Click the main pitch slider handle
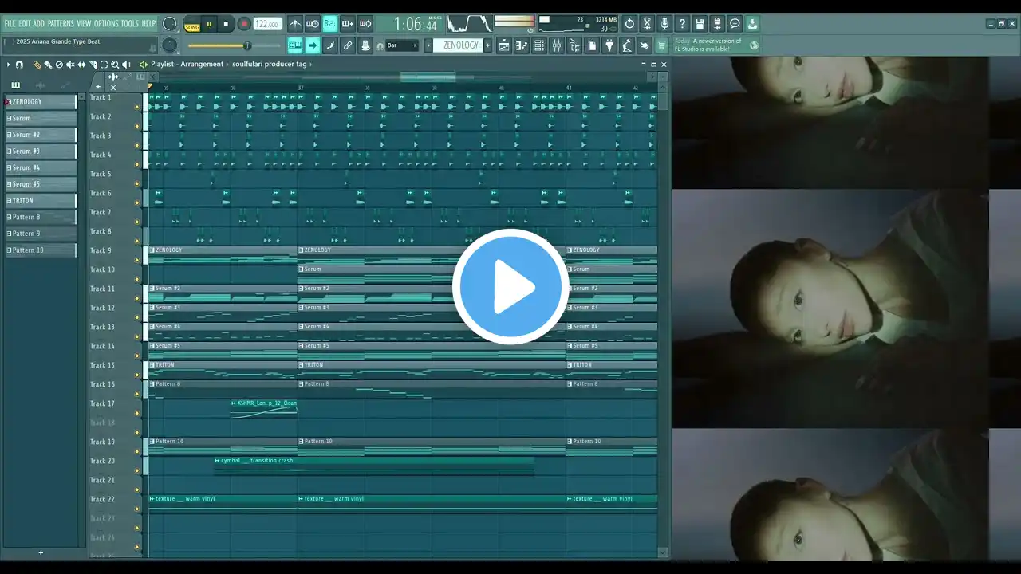This screenshot has width=1021, height=574. click(x=246, y=45)
